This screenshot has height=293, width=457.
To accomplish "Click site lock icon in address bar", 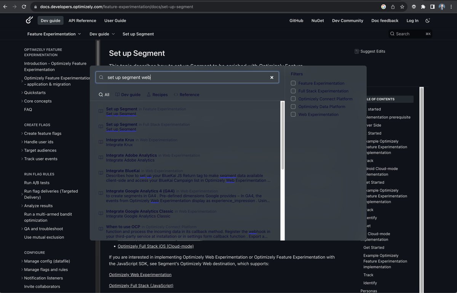I will pos(35,7).
